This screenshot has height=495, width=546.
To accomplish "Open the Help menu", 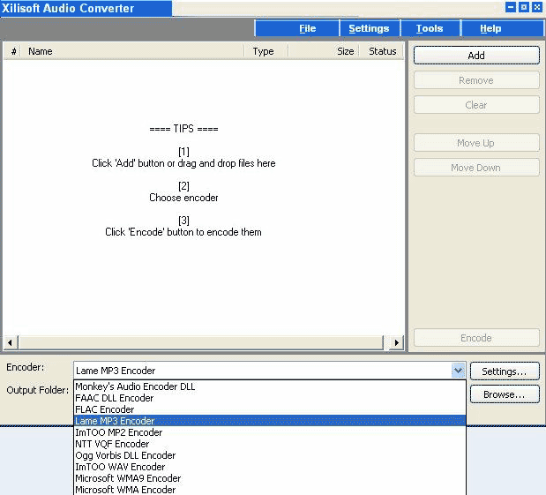I will [x=490, y=28].
